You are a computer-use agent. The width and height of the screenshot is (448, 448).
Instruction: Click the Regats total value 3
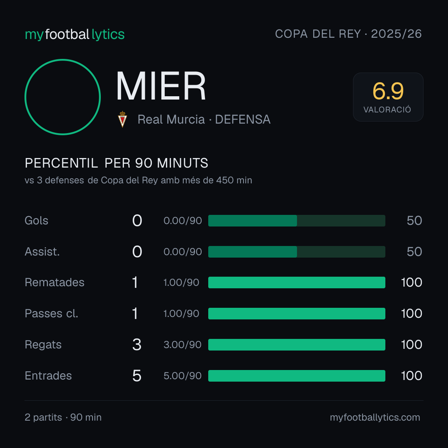coord(137,345)
